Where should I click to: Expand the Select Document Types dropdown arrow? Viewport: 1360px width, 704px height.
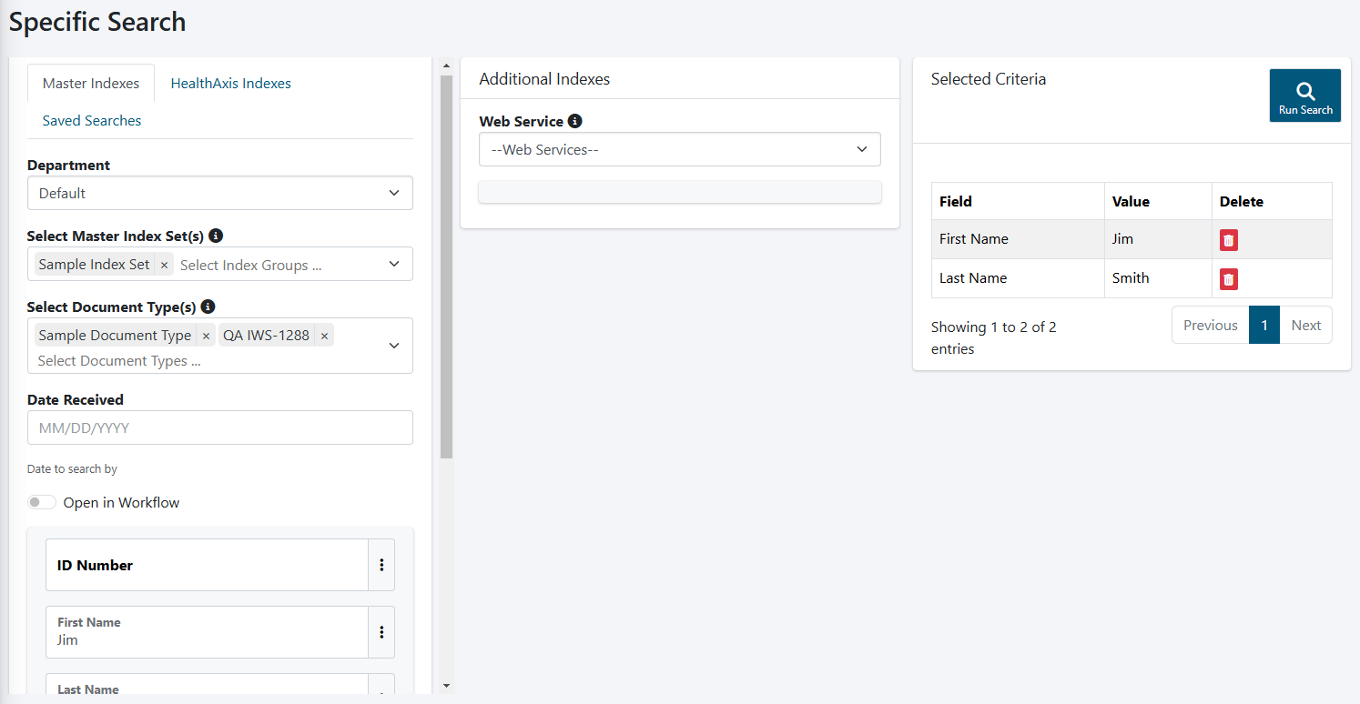click(x=394, y=346)
